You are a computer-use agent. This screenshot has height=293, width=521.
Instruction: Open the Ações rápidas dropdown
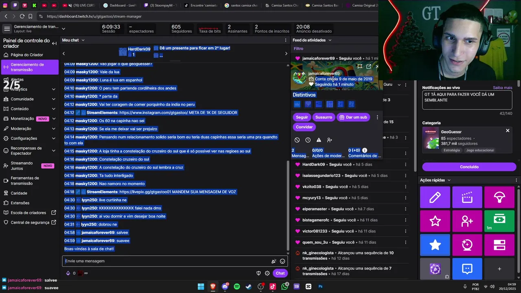tap(436, 180)
